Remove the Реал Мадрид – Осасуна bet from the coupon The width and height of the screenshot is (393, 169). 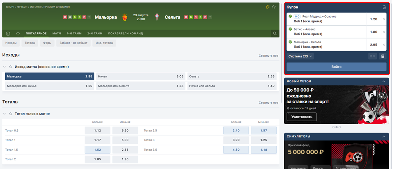(384, 19)
